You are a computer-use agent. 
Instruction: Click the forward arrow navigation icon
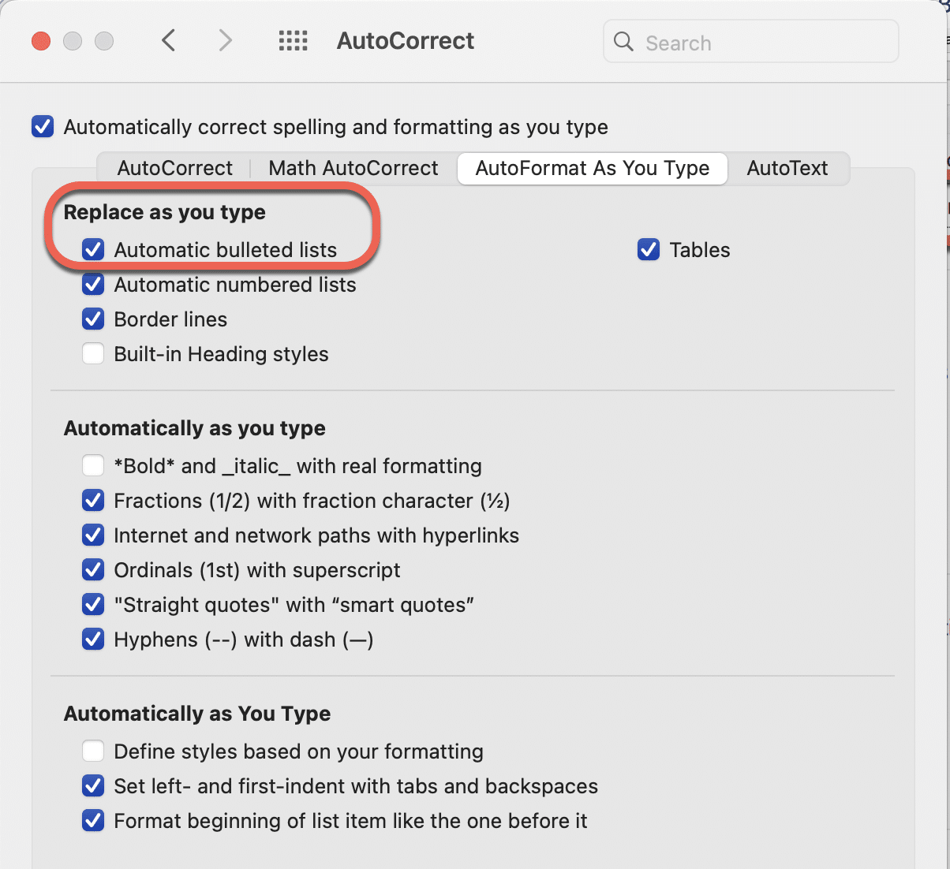(x=226, y=40)
